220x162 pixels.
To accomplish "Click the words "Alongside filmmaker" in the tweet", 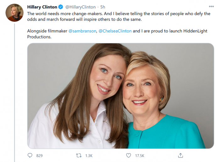I will pos(47,31).
